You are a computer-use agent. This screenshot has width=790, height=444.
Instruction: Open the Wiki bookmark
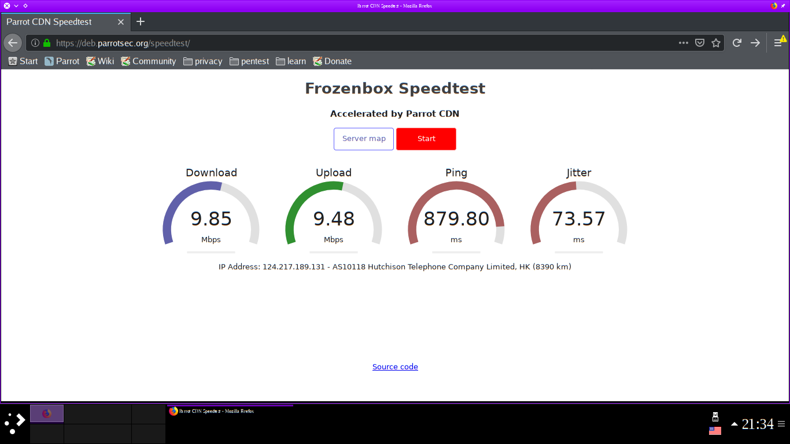coord(100,61)
